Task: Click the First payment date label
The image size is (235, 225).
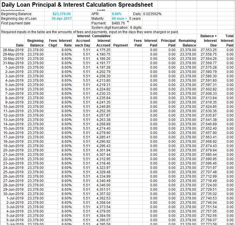Action: 16,23
